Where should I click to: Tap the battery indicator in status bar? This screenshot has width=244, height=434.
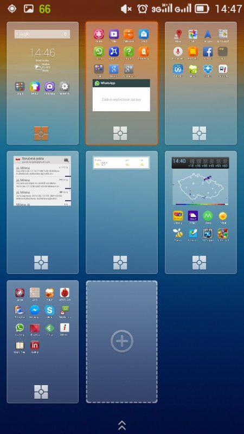202,9
